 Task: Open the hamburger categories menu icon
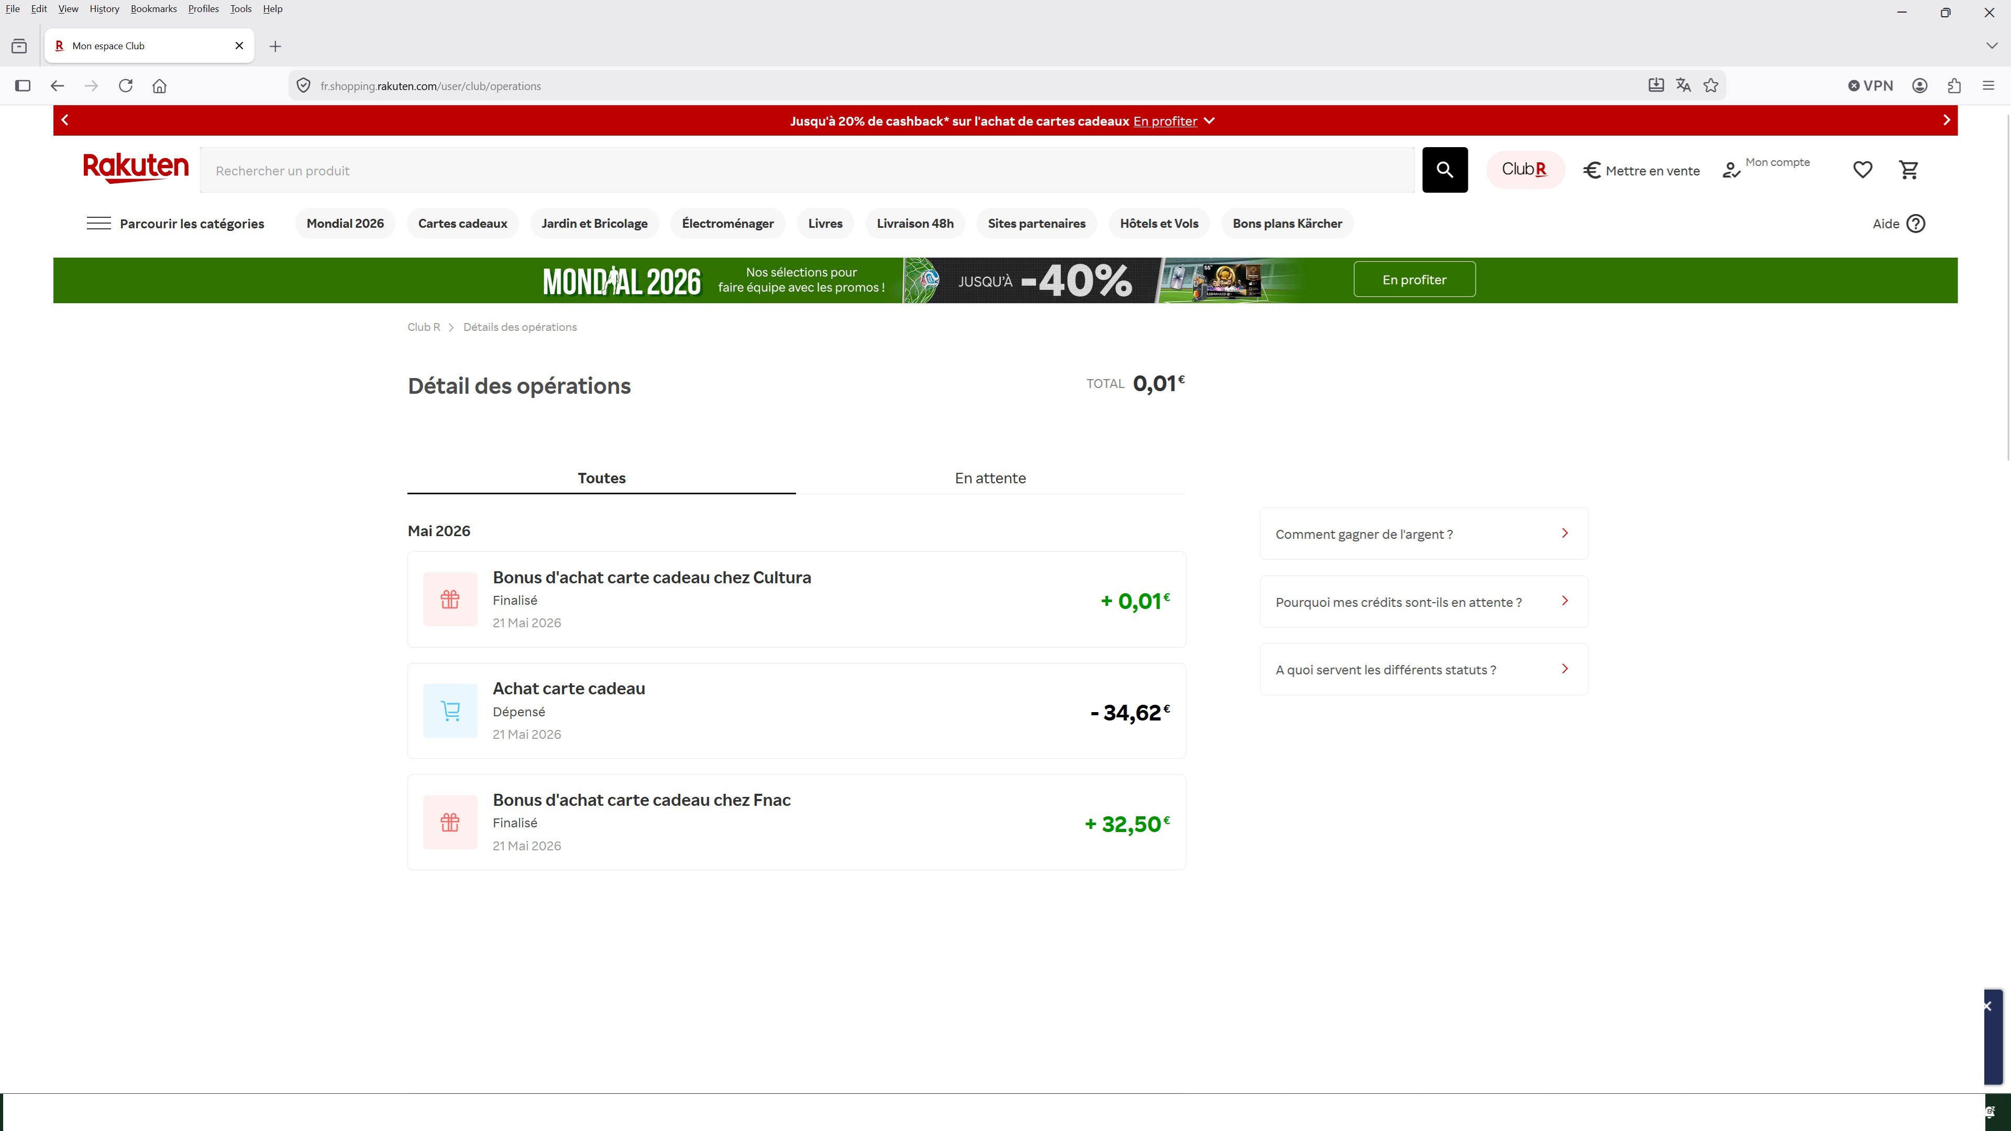click(98, 223)
